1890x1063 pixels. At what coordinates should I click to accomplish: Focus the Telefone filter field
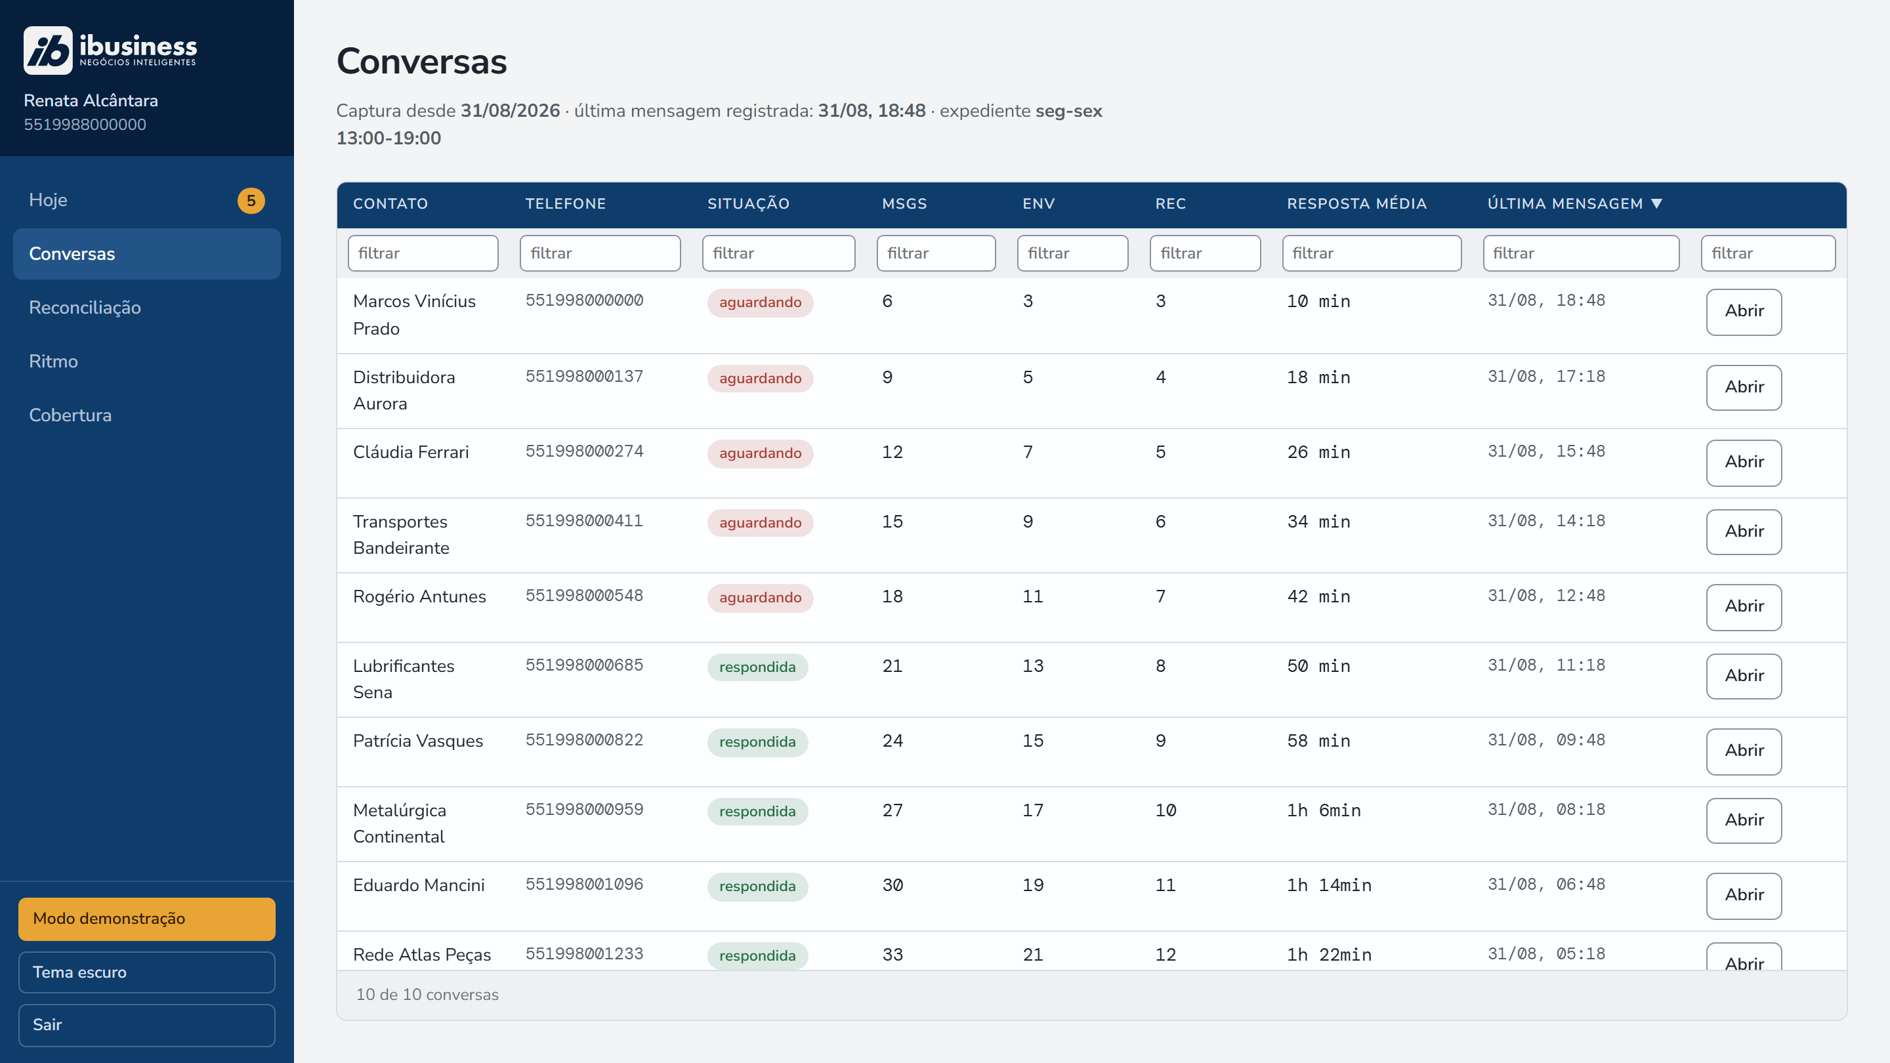click(x=600, y=253)
